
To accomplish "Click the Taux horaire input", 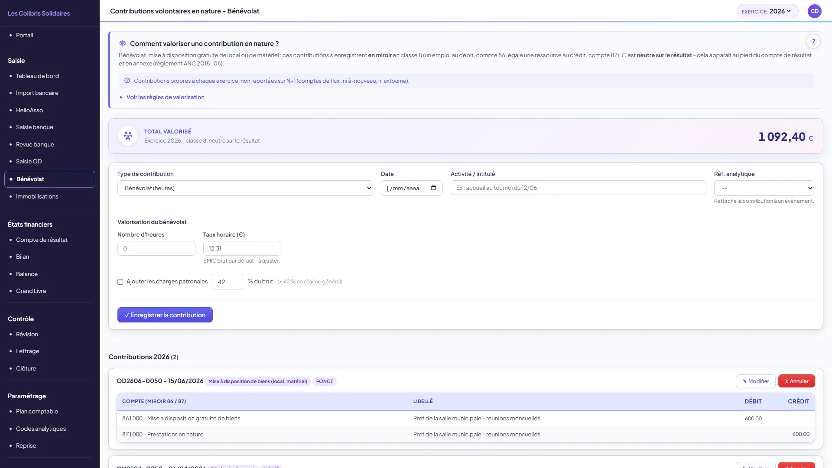I will (242, 248).
